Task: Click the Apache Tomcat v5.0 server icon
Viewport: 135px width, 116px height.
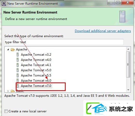Action: pos(18,70)
